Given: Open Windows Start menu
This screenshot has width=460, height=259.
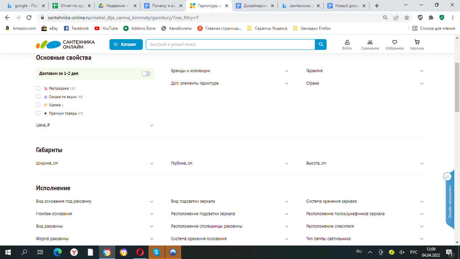Looking at the screenshot, I should [8, 252].
